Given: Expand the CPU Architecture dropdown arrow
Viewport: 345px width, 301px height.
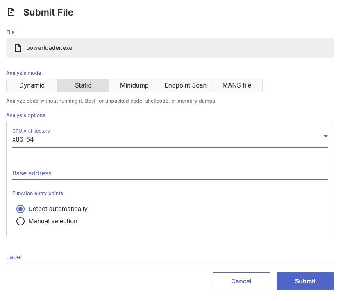Looking at the screenshot, I should 325,136.
